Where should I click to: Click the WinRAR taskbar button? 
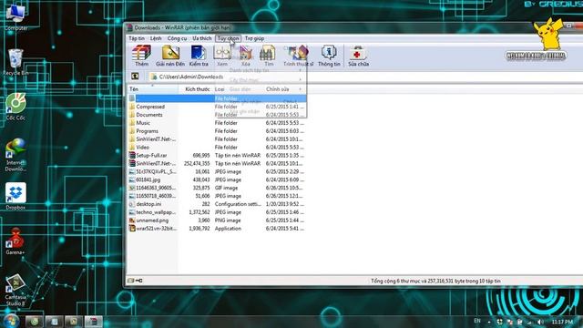(x=93, y=322)
